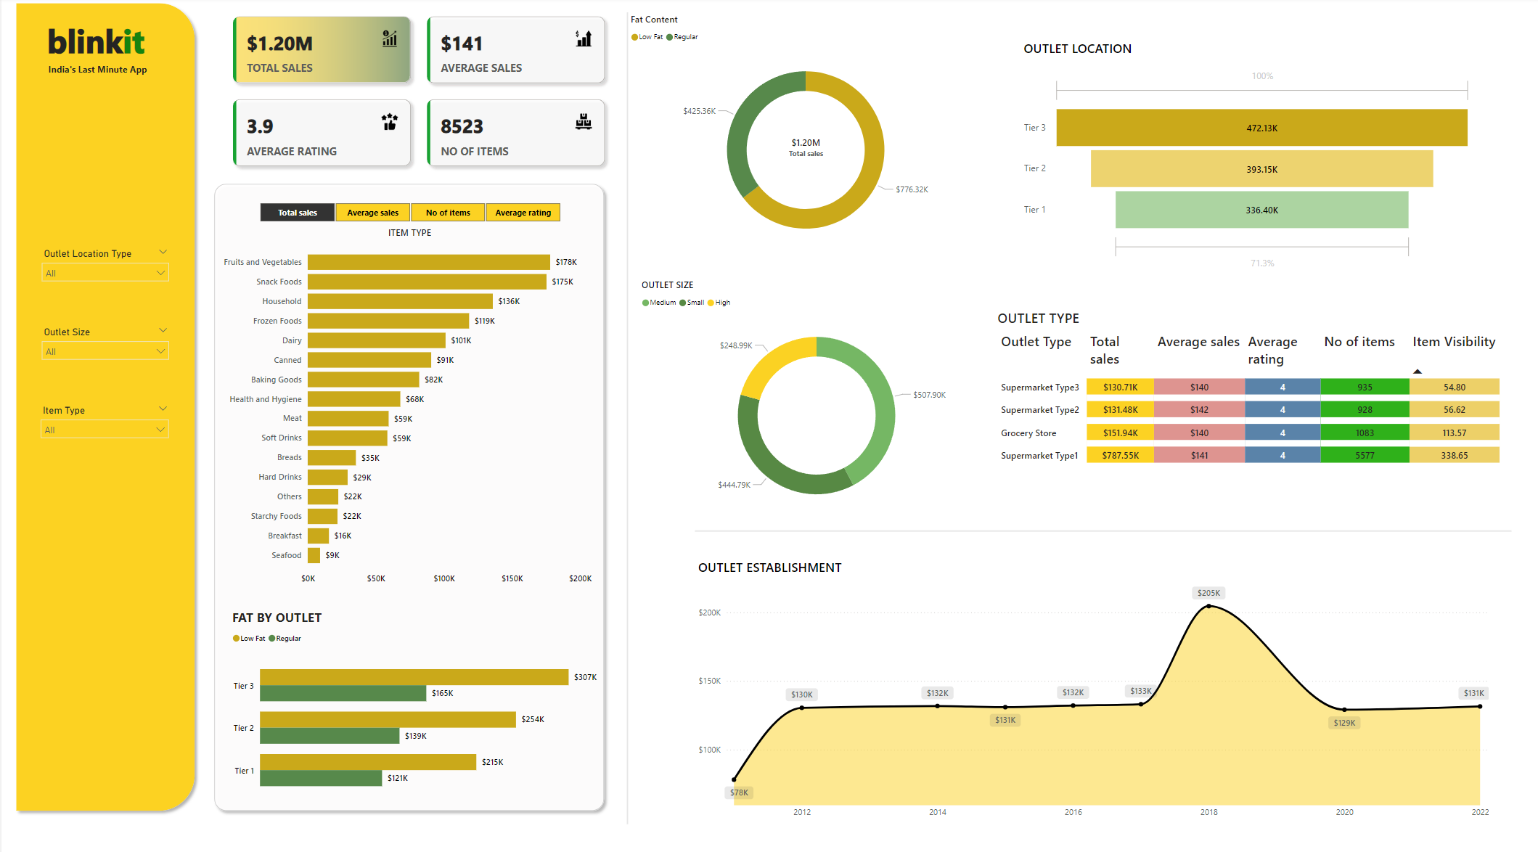The width and height of the screenshot is (1538, 852).
Task: Open the Outlet Size All dropdown
Action: click(x=105, y=352)
